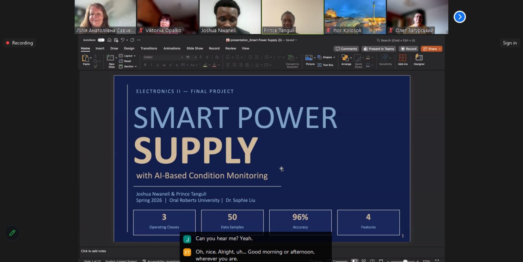Open the Section dropdown
The height and width of the screenshot is (262, 523).
(129, 67)
